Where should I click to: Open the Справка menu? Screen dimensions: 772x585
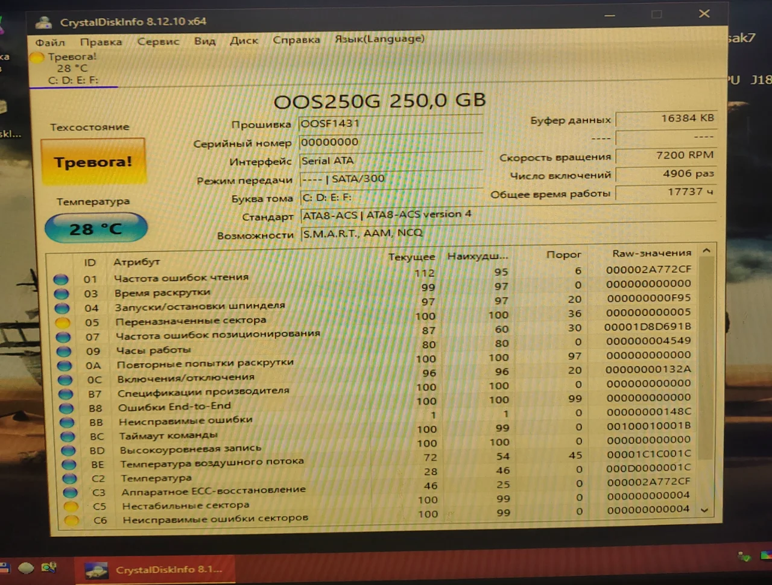(296, 40)
